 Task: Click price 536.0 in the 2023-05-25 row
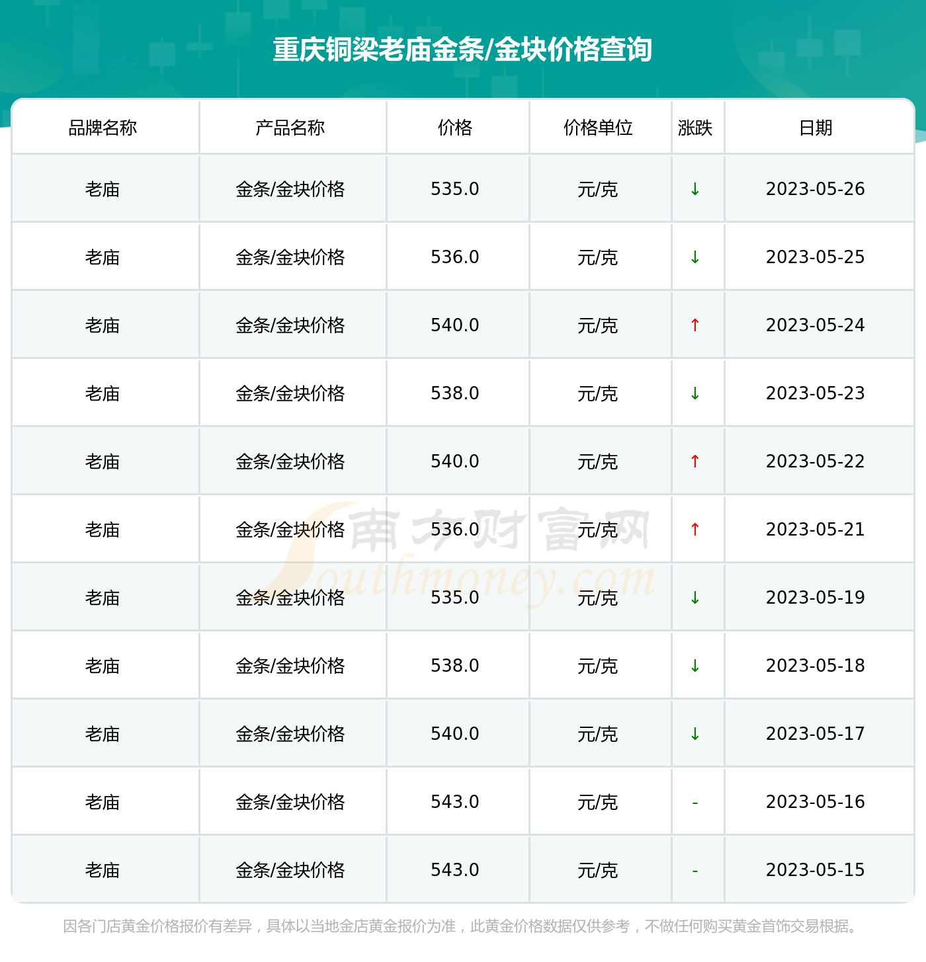tap(455, 257)
